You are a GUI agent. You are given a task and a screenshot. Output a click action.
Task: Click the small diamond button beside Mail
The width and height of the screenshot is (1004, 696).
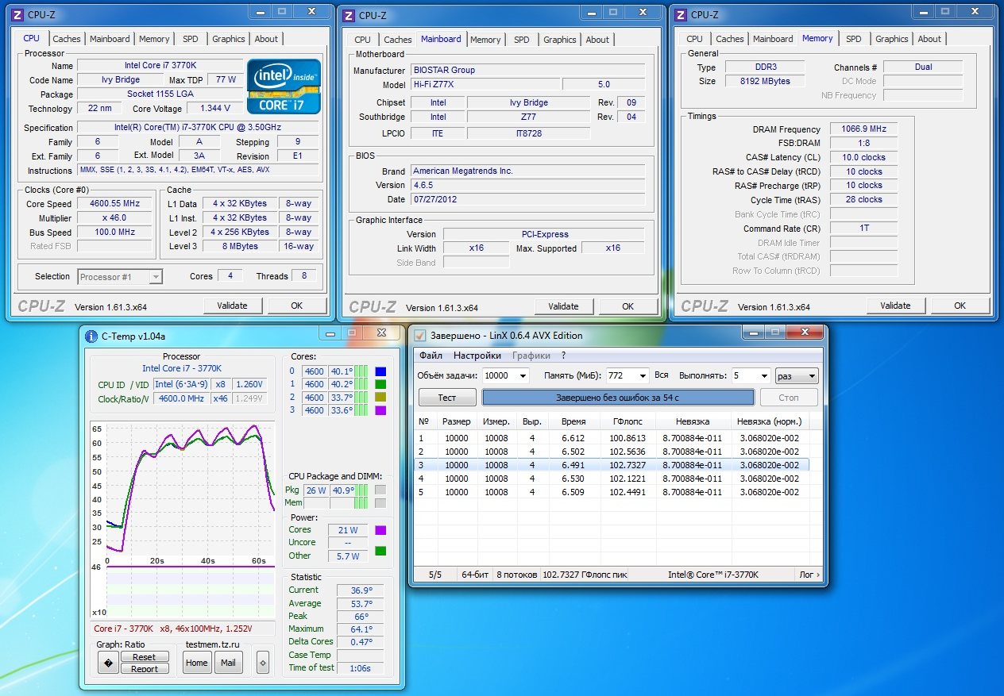pos(263,663)
